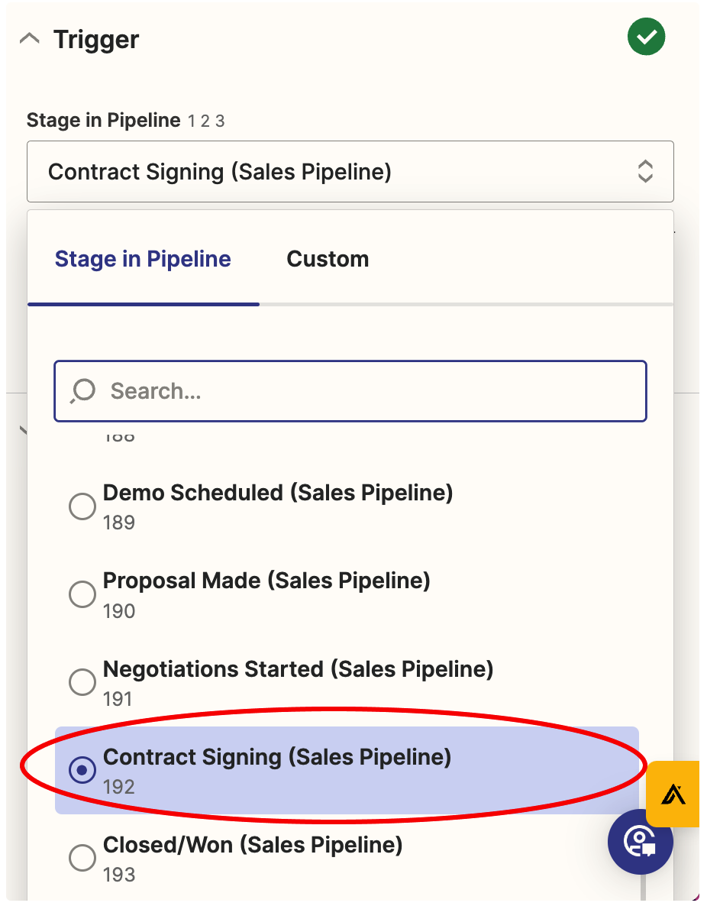The height and width of the screenshot is (906, 707).
Task: Select Demo Scheduled radio button
Action: 82,506
